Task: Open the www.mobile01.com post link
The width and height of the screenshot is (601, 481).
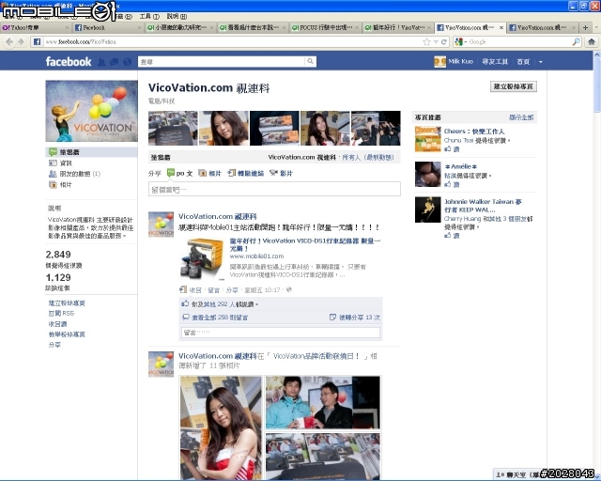Action: pos(256,256)
